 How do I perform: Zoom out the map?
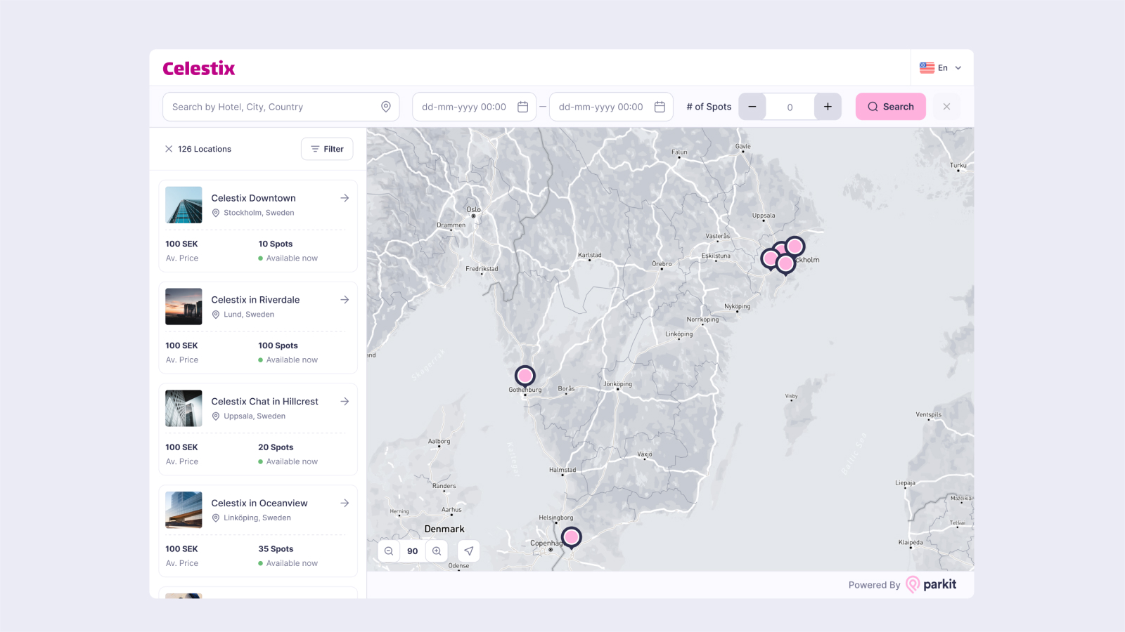(389, 551)
